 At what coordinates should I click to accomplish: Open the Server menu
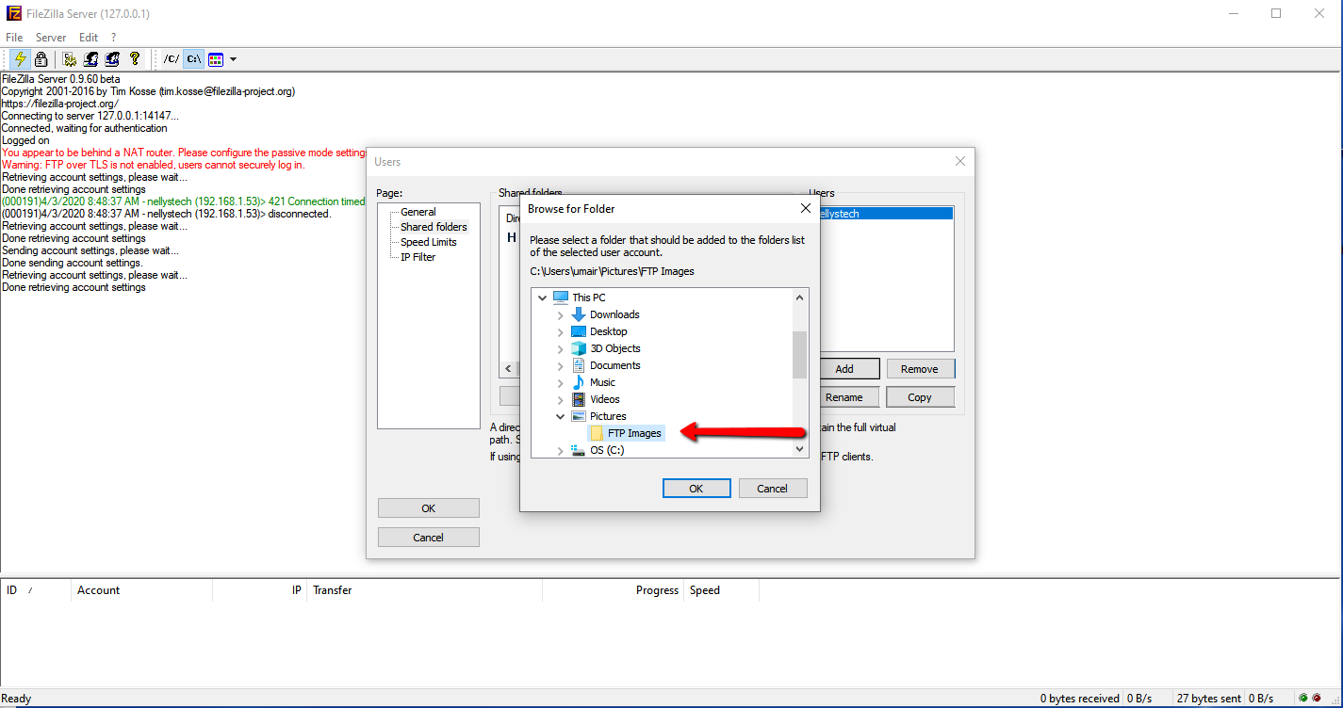pyautogui.click(x=51, y=38)
